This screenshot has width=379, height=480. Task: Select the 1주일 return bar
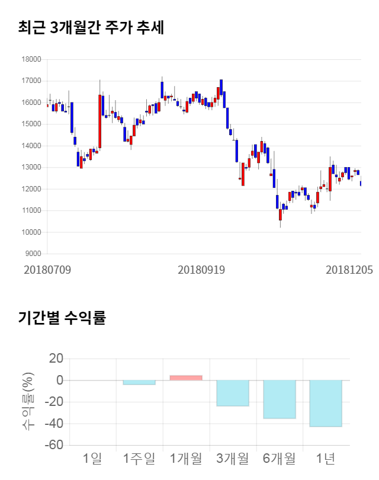pyautogui.click(x=139, y=382)
